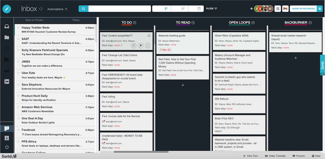This screenshot has height=159, width=325.
Task: Star the JWBS email
Action: [x=18, y=62]
